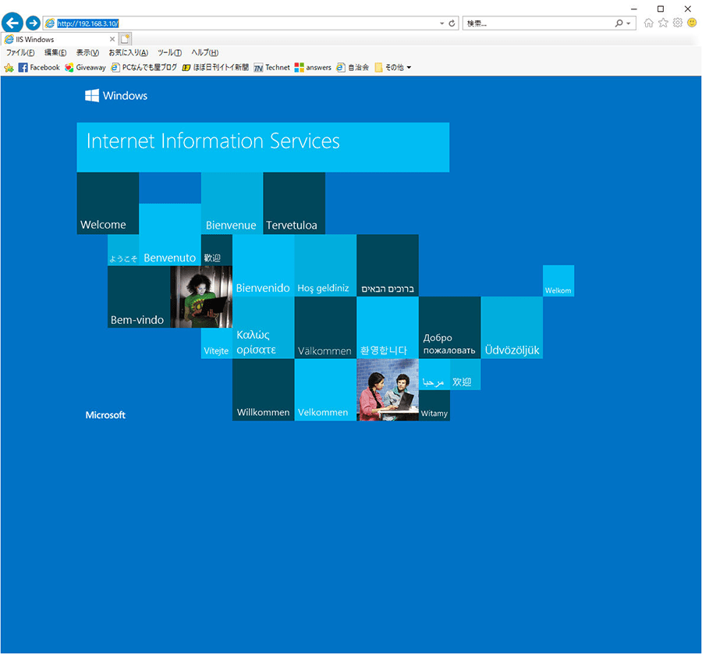Open the Favorites star icon

tap(663, 23)
